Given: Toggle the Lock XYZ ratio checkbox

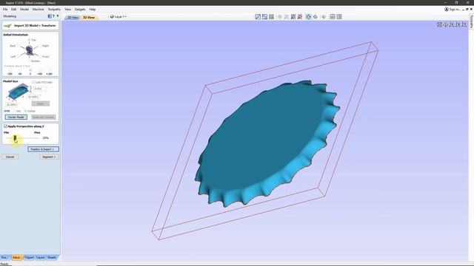Looking at the screenshot, I should 33,82.
